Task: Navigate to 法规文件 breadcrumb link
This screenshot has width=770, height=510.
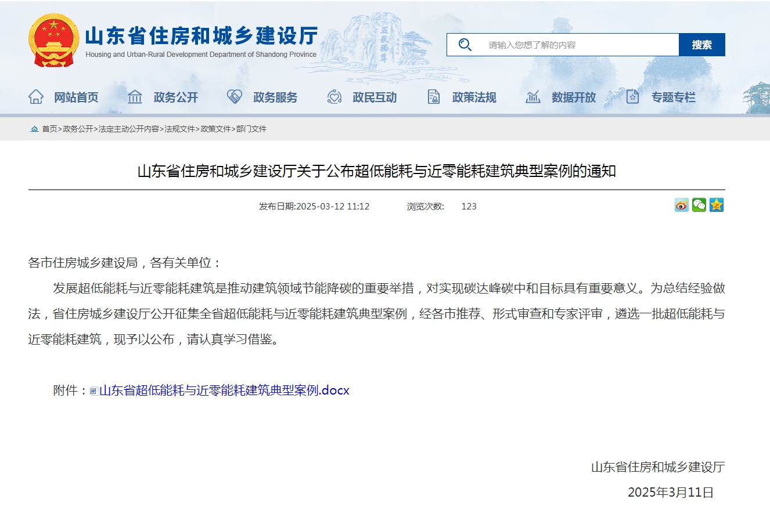Action: [x=179, y=129]
